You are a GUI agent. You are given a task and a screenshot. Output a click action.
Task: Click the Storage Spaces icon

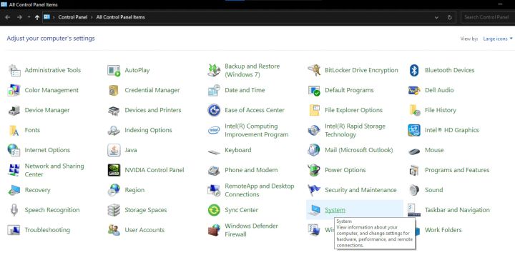114,210
